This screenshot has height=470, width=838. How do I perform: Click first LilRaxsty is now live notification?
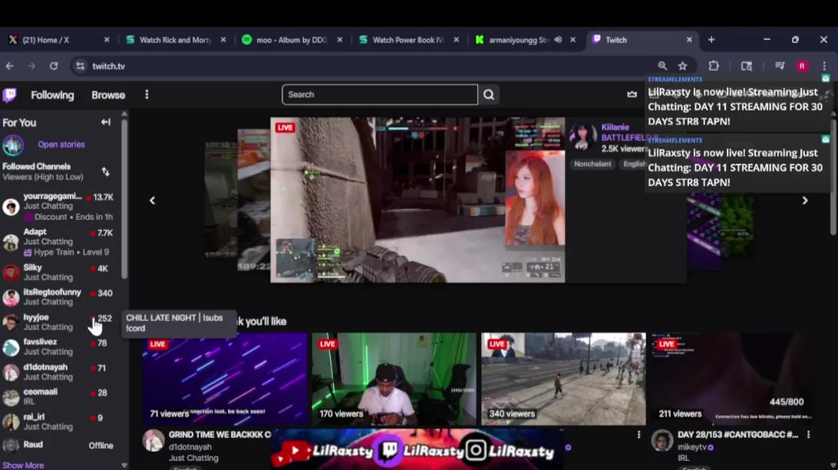(737, 102)
